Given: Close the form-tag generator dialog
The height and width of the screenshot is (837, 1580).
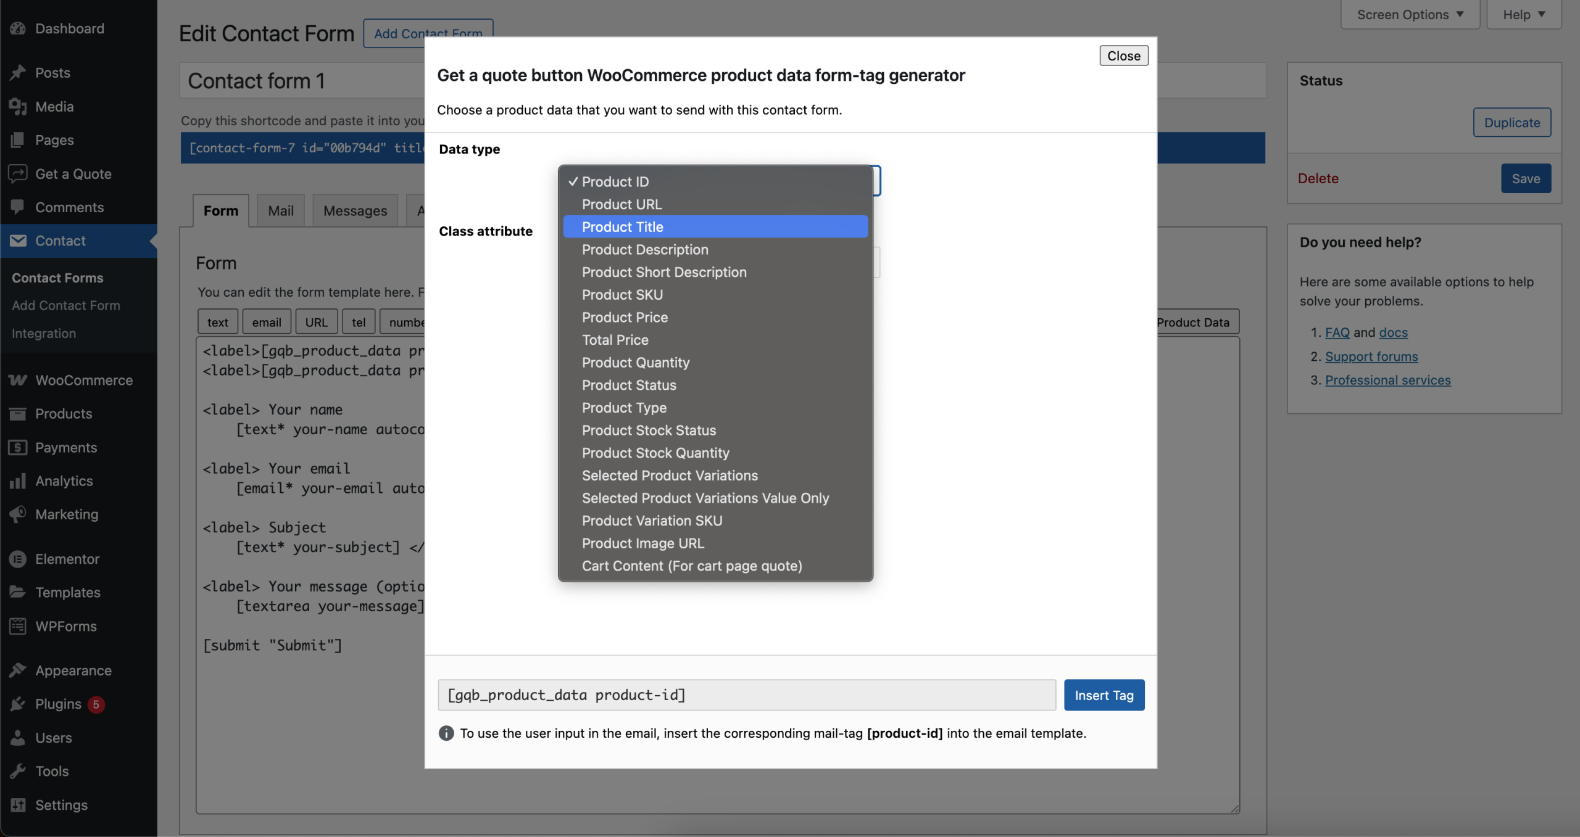Looking at the screenshot, I should coord(1123,56).
